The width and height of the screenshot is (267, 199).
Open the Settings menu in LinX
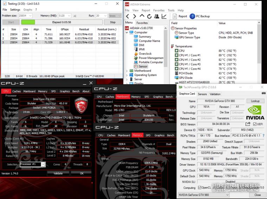click(15, 10)
